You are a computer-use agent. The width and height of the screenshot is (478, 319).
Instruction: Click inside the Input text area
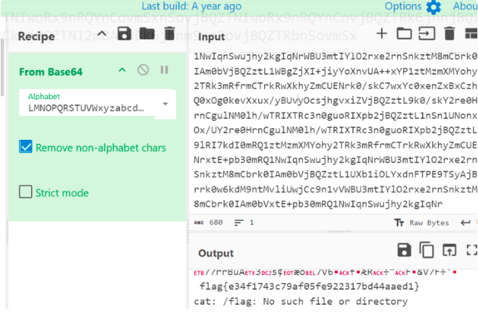click(x=325, y=129)
